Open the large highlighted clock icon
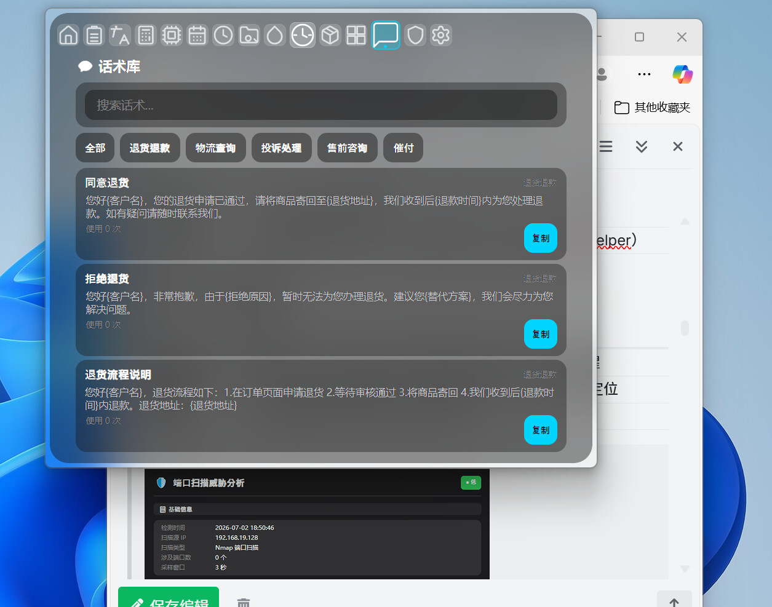Viewport: 772px width, 607px height. (x=303, y=35)
